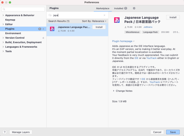This screenshot has width=184, height=136.
Task: Click the Japanese Language Pack icon in results
Action: [52, 29]
